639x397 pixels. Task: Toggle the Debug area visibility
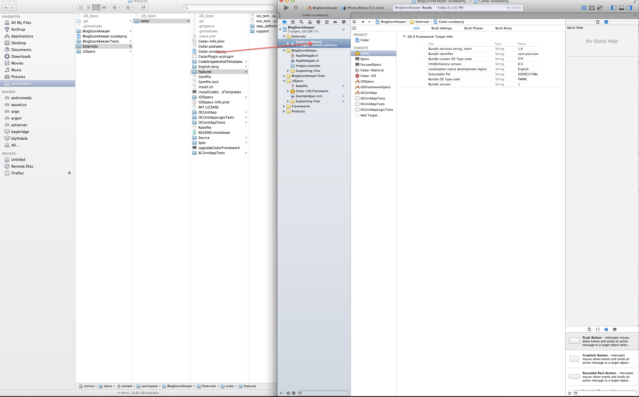pyautogui.click(x=622, y=8)
